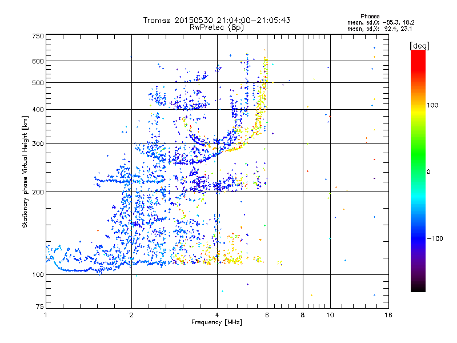The height and width of the screenshot is (343, 457).
Task: Click the colorbar tick label '100'
Action: (432, 105)
